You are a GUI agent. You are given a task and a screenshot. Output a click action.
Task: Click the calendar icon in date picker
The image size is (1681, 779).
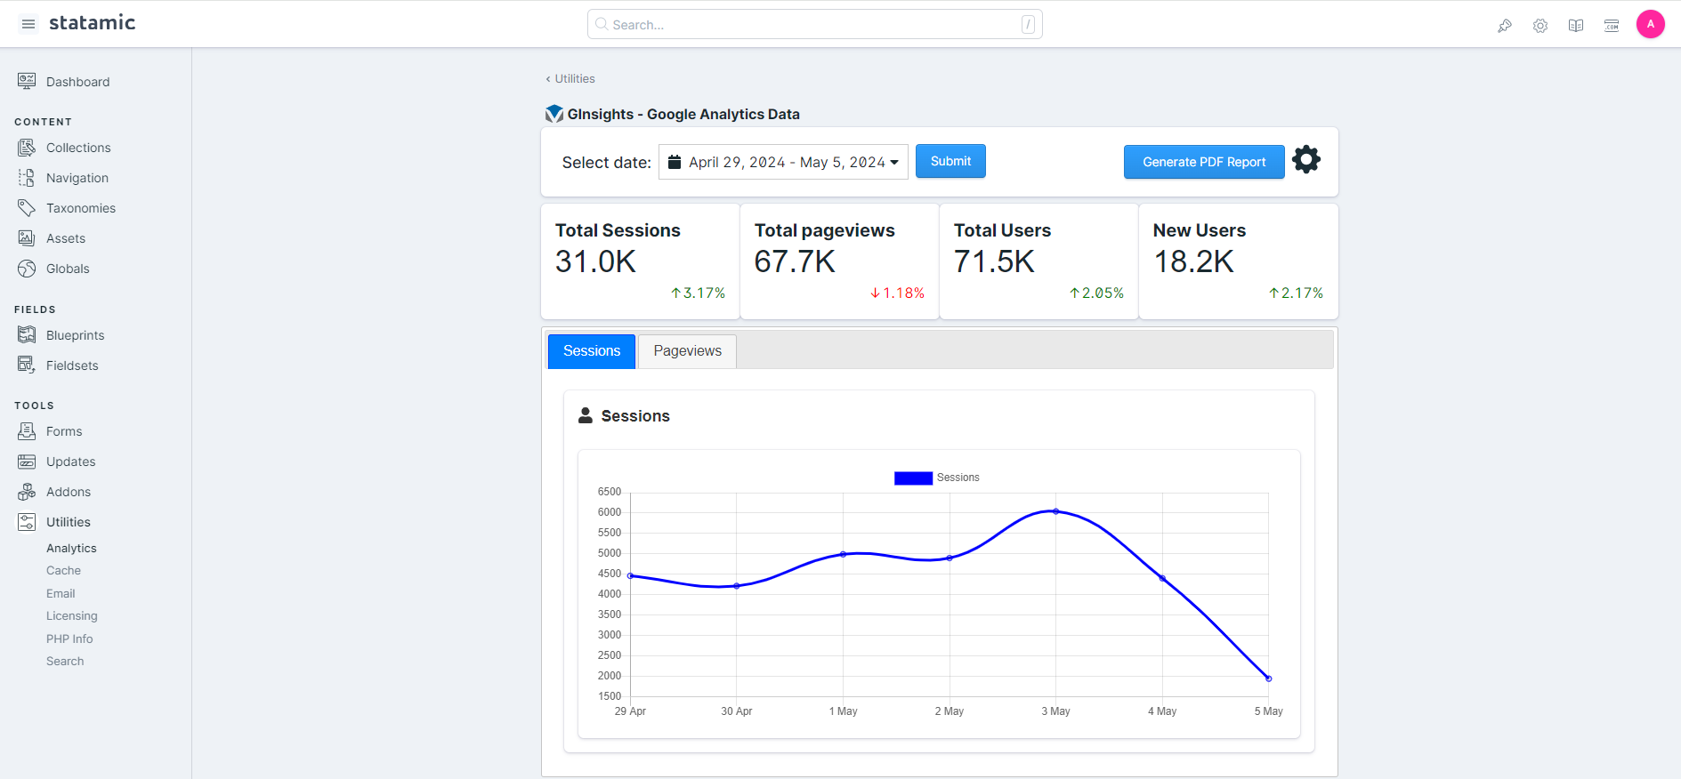[x=675, y=162]
